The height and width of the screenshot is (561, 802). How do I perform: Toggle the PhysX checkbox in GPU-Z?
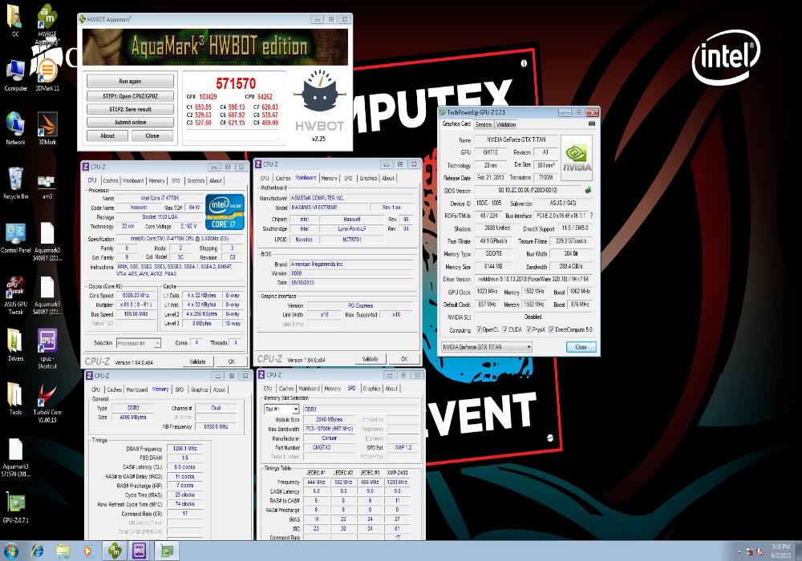pos(529,329)
